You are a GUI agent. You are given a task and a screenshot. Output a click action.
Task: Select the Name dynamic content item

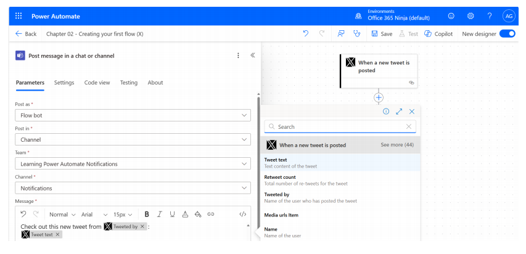tap(340, 232)
